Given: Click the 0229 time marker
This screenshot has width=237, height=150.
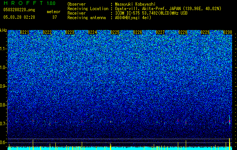Looking at the screenshot, I should coord(205,32).
